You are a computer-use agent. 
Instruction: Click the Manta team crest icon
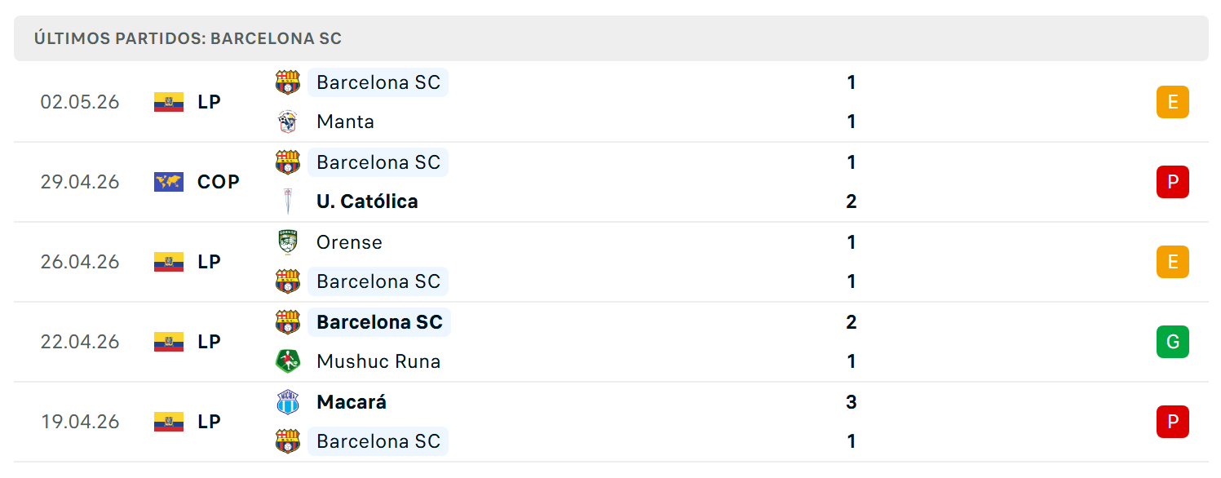tap(287, 122)
